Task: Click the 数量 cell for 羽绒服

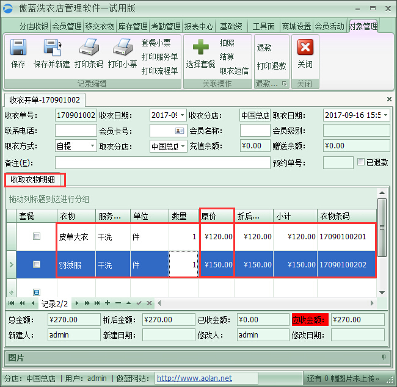Action: [184, 264]
